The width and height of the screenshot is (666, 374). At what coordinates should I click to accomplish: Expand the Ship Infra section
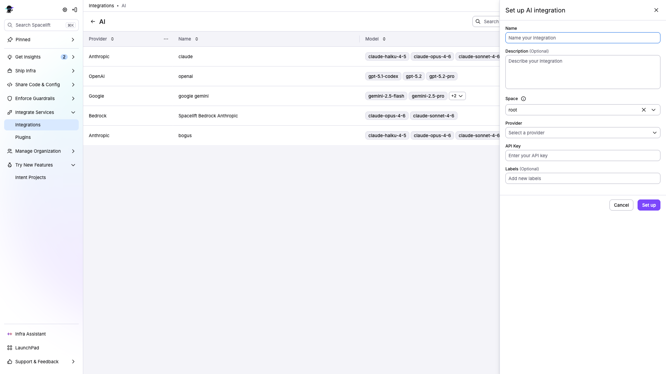pyautogui.click(x=73, y=71)
